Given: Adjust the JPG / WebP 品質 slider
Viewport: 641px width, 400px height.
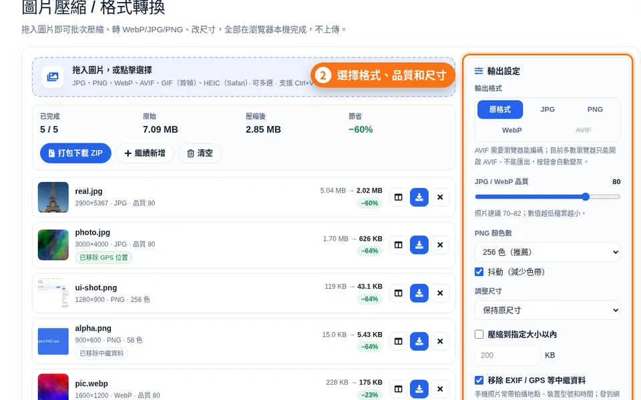Looking at the screenshot, I should [548, 197].
